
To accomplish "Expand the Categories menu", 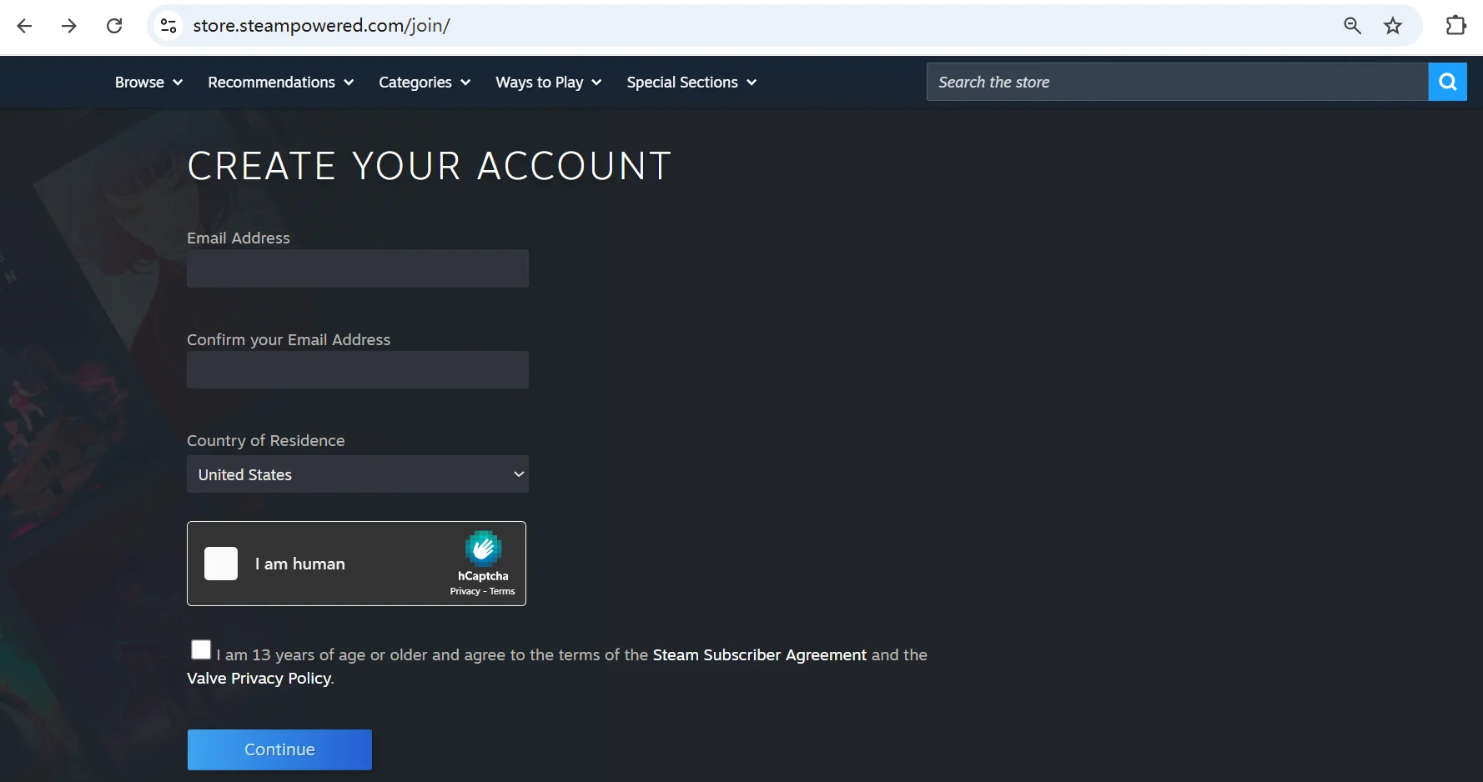I will pyautogui.click(x=425, y=83).
